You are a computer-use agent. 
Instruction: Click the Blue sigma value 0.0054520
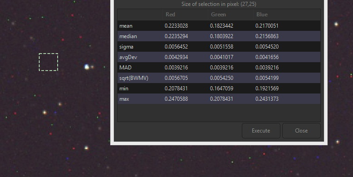pos(267,47)
